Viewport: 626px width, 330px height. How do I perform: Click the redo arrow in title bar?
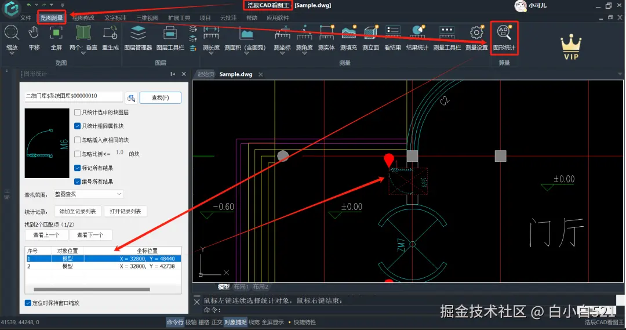click(44, 5)
